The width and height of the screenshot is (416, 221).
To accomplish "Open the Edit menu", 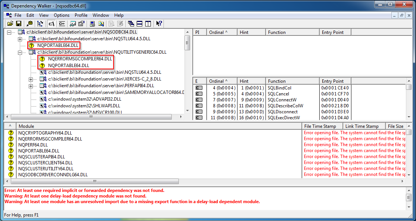I will coord(30,15).
